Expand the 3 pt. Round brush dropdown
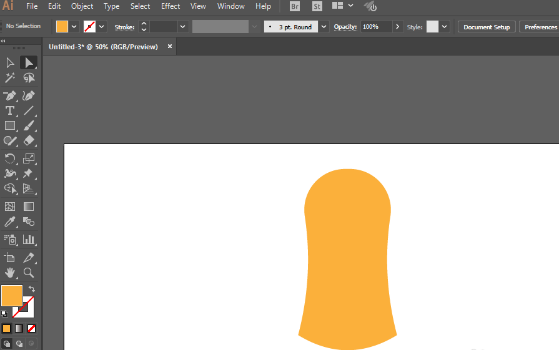 tap(324, 27)
